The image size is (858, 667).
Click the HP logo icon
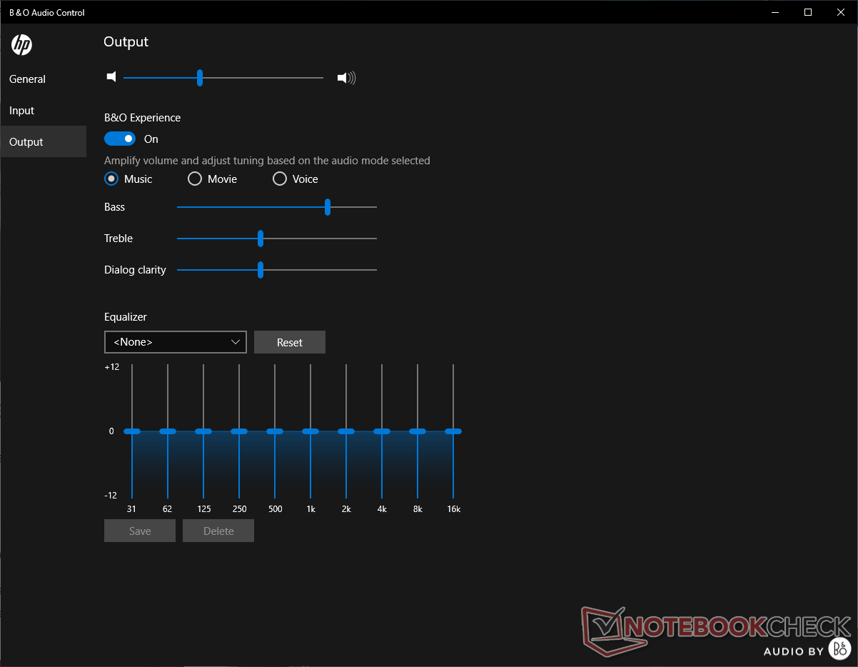pos(21,45)
